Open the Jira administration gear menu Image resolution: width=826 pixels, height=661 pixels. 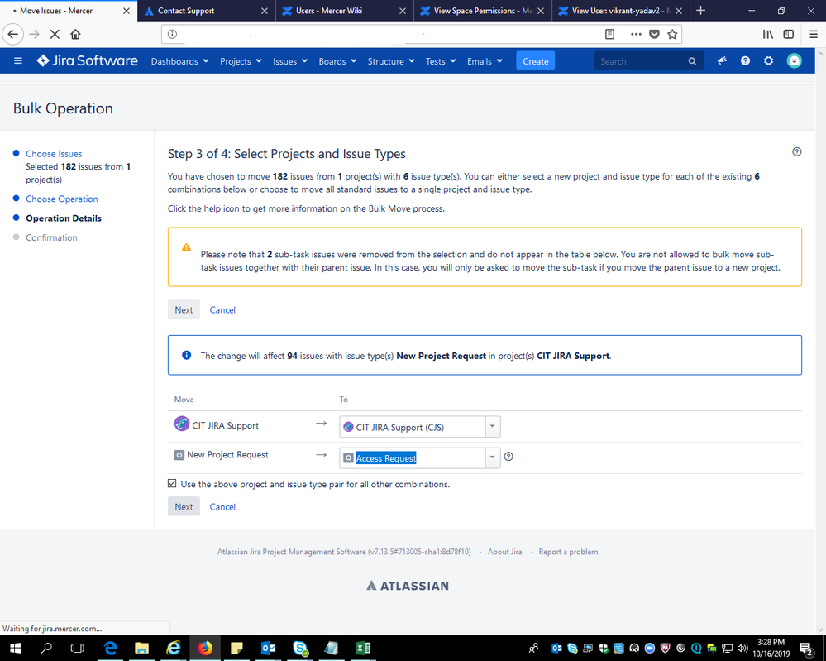[x=769, y=60]
